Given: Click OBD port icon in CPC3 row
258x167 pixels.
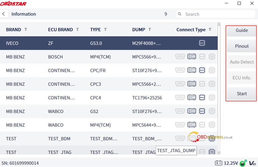Looking at the screenshot, I should click(x=180, y=84).
